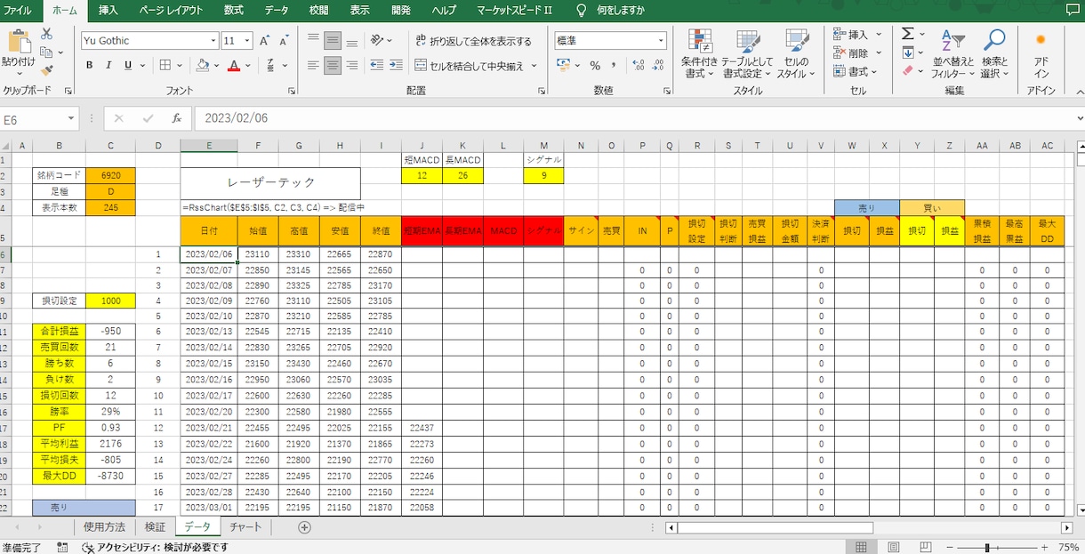Viewport: 1085px width, 554px height.
Task: Click the decrease decimal icon
Action: [658, 66]
